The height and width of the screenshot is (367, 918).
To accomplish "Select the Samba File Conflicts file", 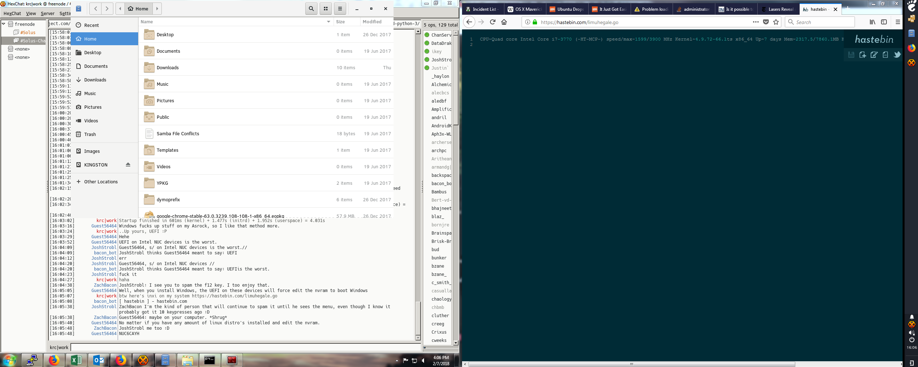I will pyautogui.click(x=266, y=133).
